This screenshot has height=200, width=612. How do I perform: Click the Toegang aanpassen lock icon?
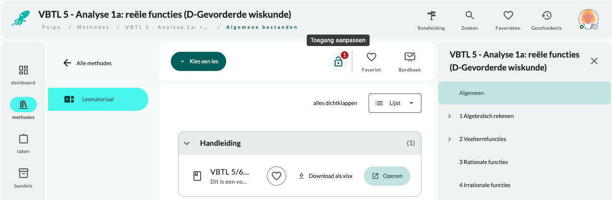coord(338,61)
